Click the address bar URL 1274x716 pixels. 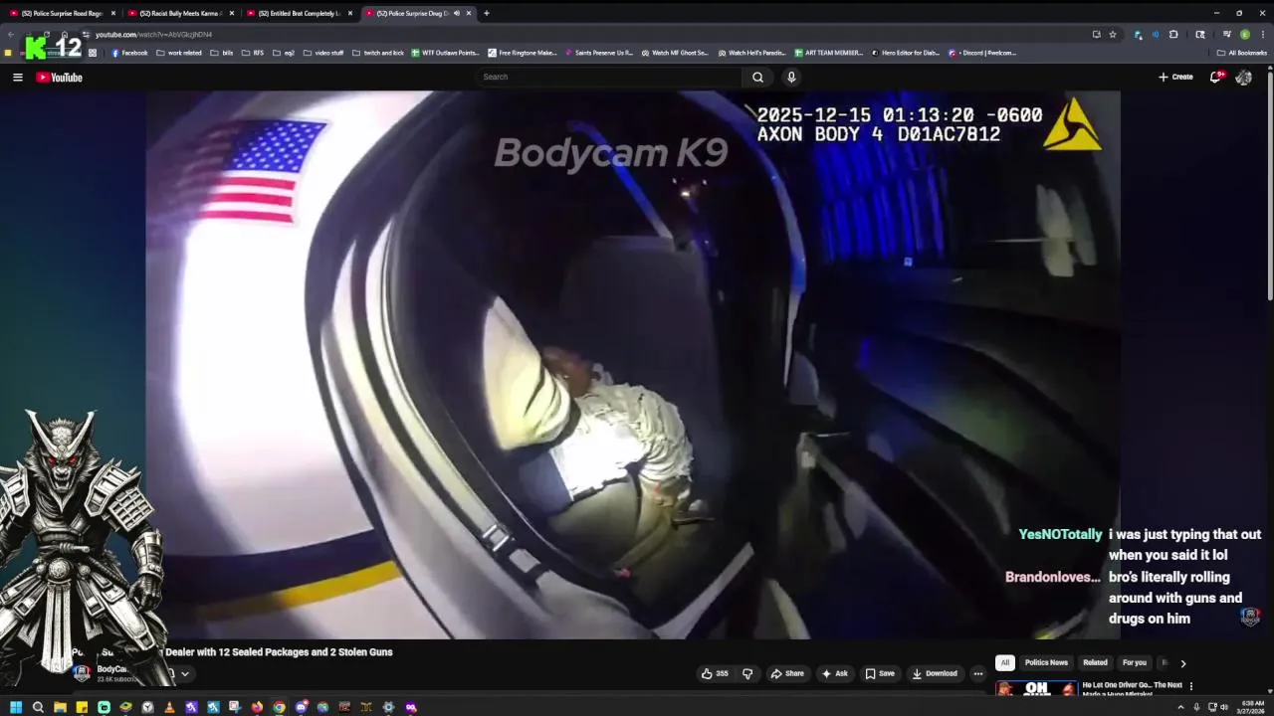point(153,34)
